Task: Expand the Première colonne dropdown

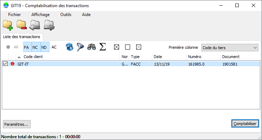Action: (x=230, y=48)
